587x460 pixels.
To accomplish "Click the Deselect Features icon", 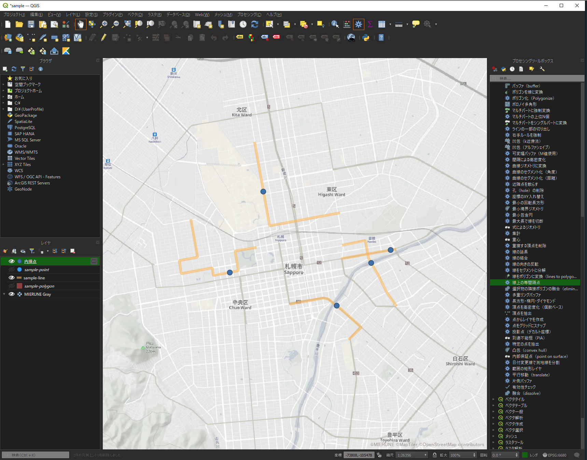I will [304, 24].
